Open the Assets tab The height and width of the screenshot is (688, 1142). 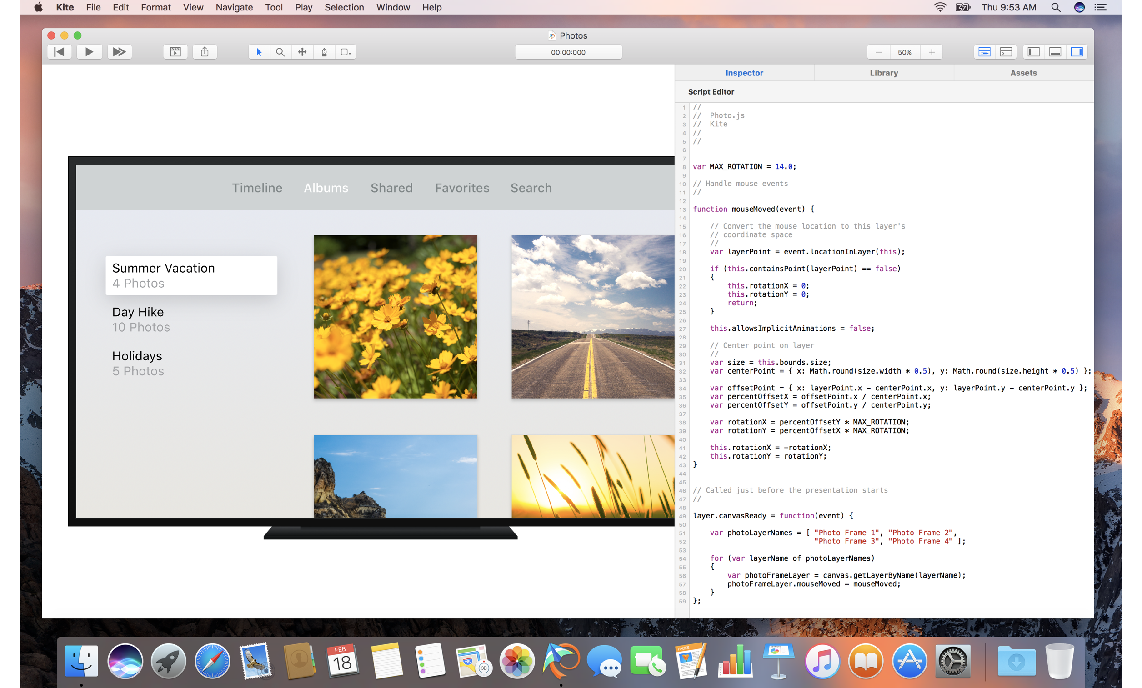pyautogui.click(x=1023, y=73)
